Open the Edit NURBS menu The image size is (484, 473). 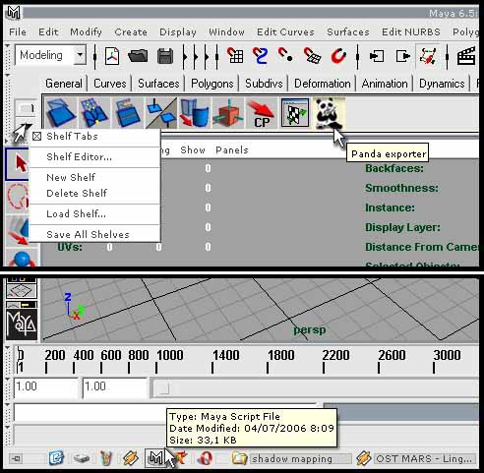(x=411, y=32)
